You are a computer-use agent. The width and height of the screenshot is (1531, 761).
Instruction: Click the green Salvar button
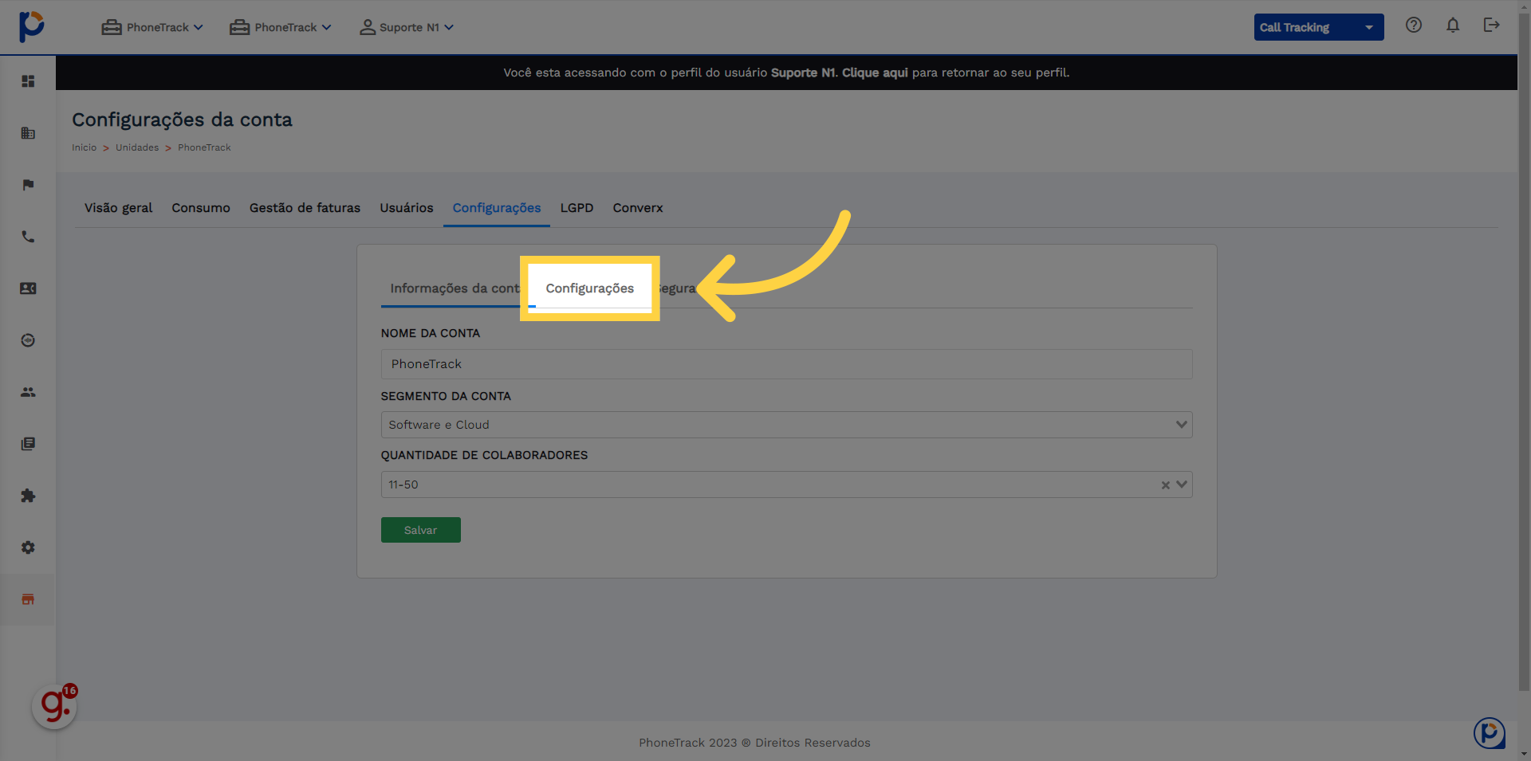pos(421,530)
